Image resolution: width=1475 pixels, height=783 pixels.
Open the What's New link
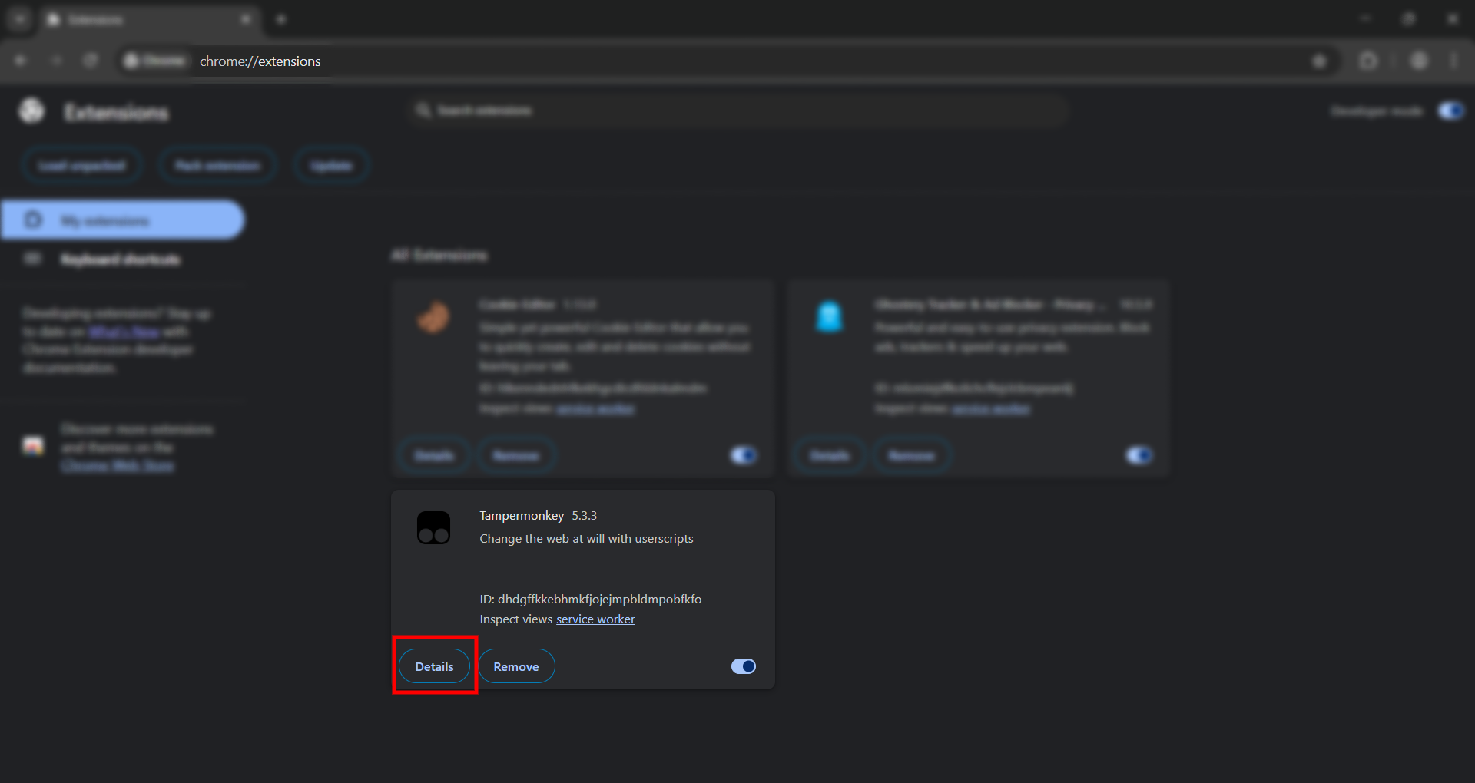[x=124, y=332]
